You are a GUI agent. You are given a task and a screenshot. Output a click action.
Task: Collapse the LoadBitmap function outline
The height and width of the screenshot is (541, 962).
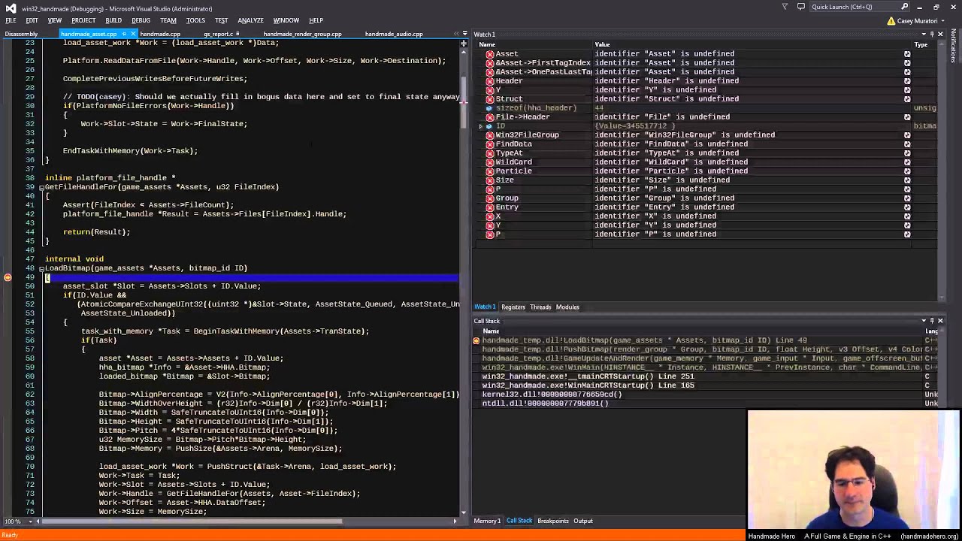(41, 268)
